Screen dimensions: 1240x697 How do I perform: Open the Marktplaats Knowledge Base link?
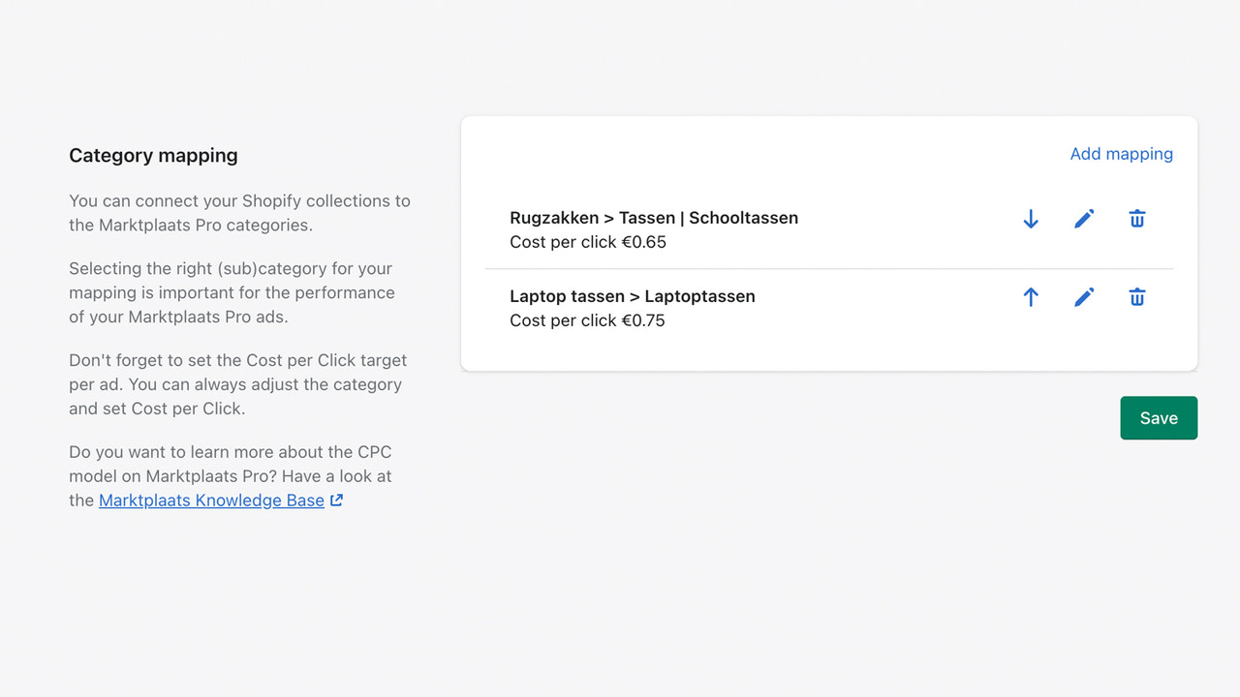click(210, 500)
